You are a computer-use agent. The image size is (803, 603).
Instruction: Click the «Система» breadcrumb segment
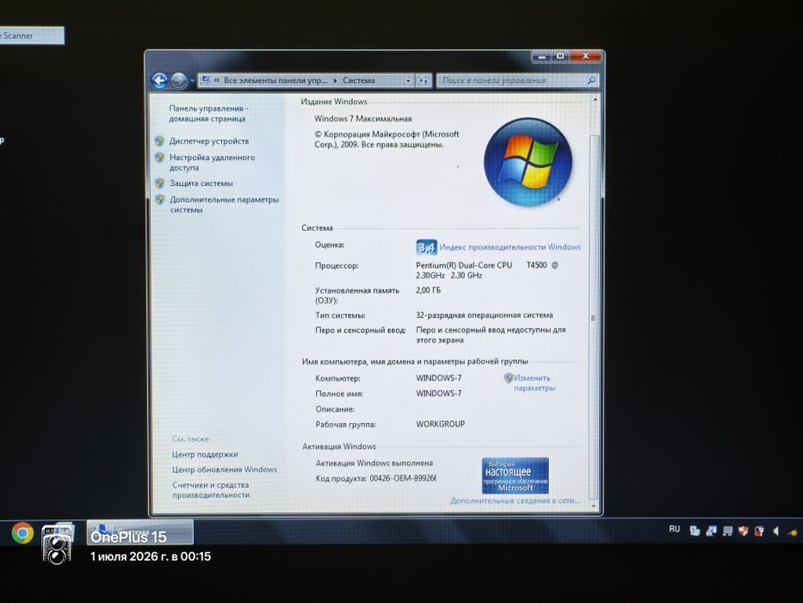[x=359, y=80]
